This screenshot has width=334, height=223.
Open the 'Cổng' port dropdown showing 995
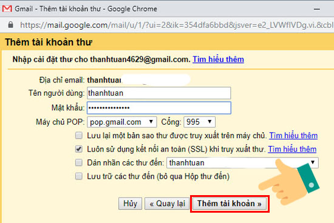coord(199,122)
